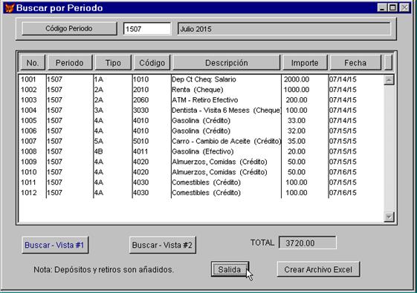Maximize the Buscar por Periodo window

click(392, 7)
